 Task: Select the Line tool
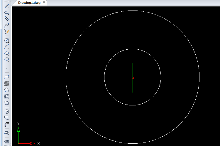[x=7, y=6]
